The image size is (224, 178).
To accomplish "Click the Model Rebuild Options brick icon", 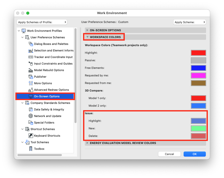I will 31,70.
